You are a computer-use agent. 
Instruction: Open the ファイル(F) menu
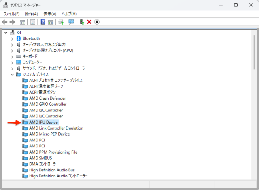11,14
